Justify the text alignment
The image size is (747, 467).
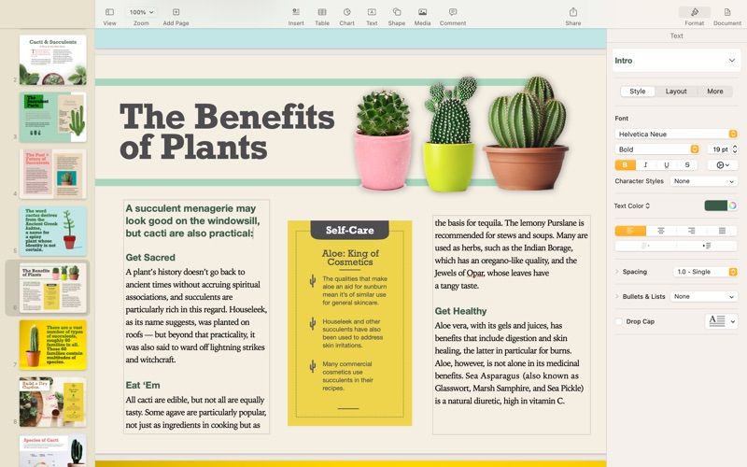pyautogui.click(x=722, y=231)
